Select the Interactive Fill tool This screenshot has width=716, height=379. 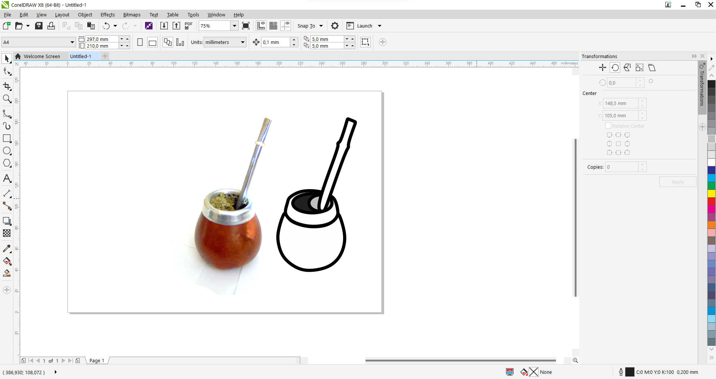(x=7, y=261)
